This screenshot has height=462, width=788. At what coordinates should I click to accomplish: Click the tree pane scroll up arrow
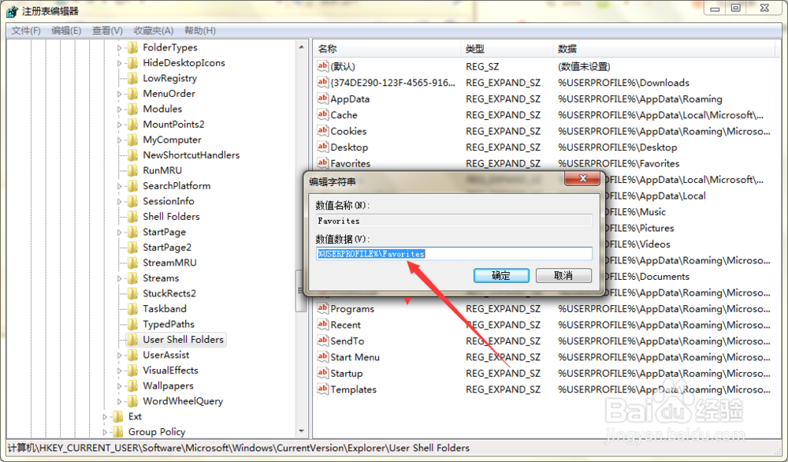pos(301,47)
